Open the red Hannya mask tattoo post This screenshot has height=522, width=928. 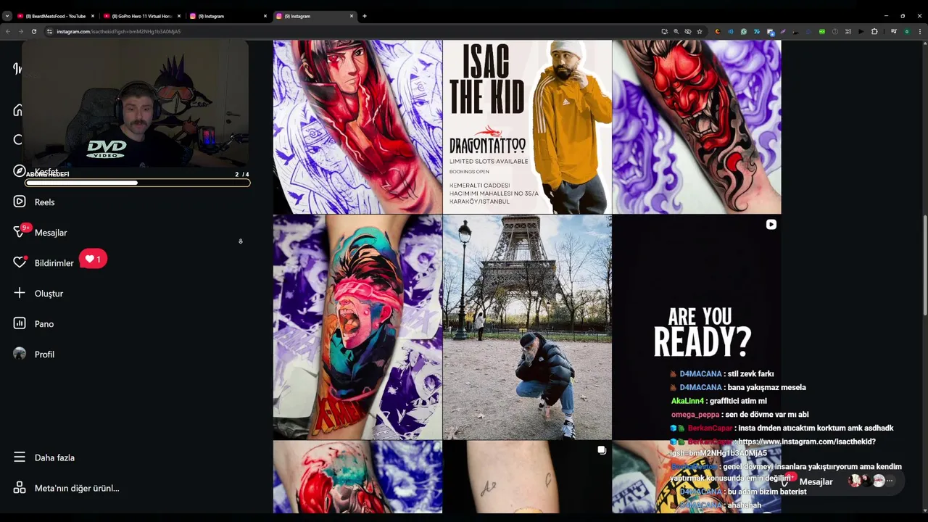[697, 127]
